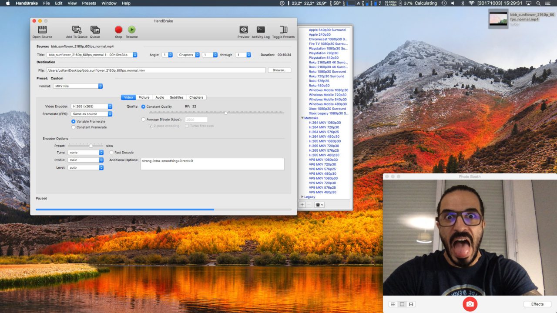Click the Constant Quality RF slider
This screenshot has height=313, width=557.
[x=217, y=113]
